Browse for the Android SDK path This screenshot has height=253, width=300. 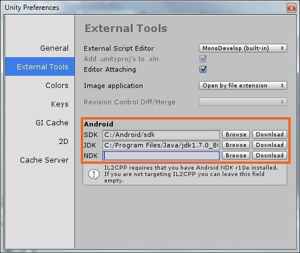pyautogui.click(x=236, y=135)
